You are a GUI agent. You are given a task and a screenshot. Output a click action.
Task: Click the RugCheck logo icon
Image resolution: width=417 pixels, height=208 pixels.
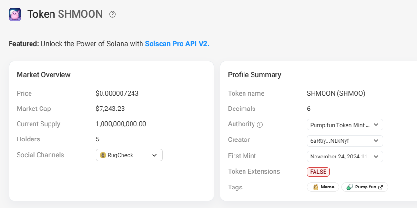coord(103,155)
